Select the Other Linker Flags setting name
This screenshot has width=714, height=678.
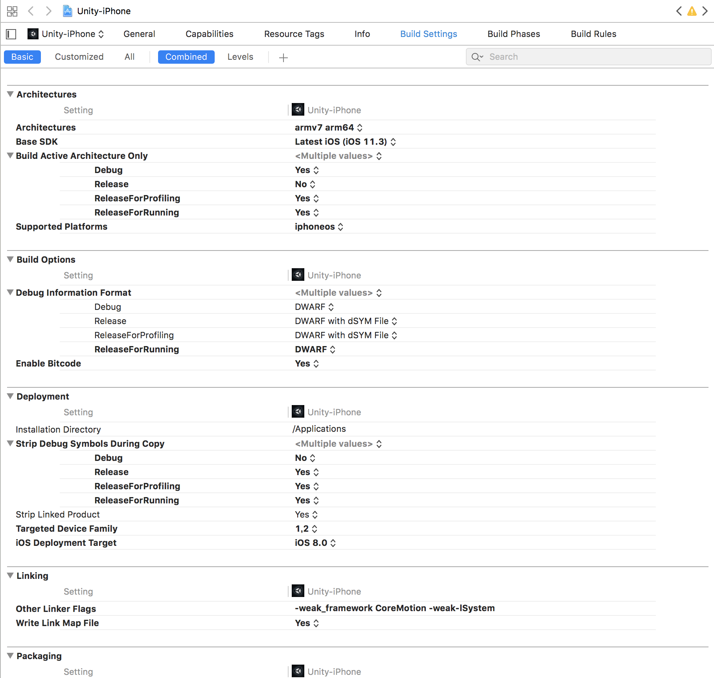click(56, 609)
